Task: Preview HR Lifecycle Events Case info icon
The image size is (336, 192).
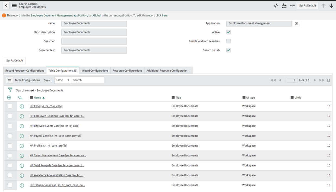Action: (22, 126)
